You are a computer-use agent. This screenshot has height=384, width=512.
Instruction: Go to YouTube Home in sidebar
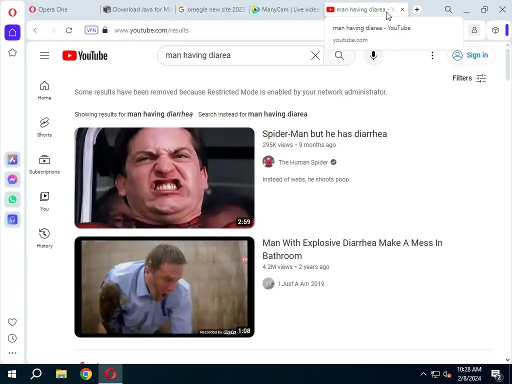(44, 90)
